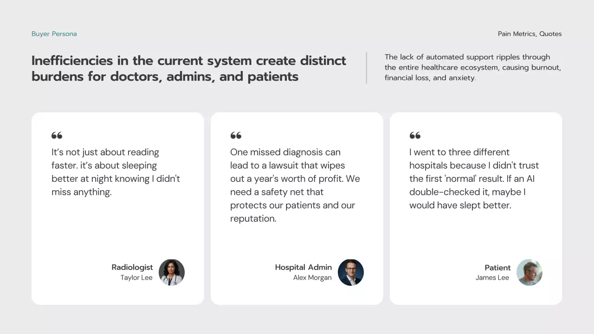Screen dimensions: 594x334
Task: Click the "Pain Metrics, Quotes" label
Action: [x=529, y=34]
